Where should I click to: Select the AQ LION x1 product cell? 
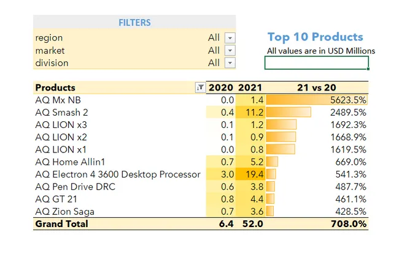click(x=120, y=150)
